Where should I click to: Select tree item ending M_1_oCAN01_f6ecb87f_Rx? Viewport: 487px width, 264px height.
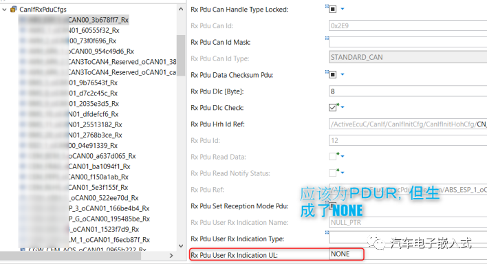(x=84, y=240)
